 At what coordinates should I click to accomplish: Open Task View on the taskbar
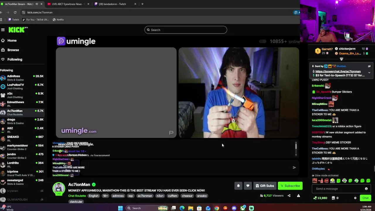[x=173, y=208]
